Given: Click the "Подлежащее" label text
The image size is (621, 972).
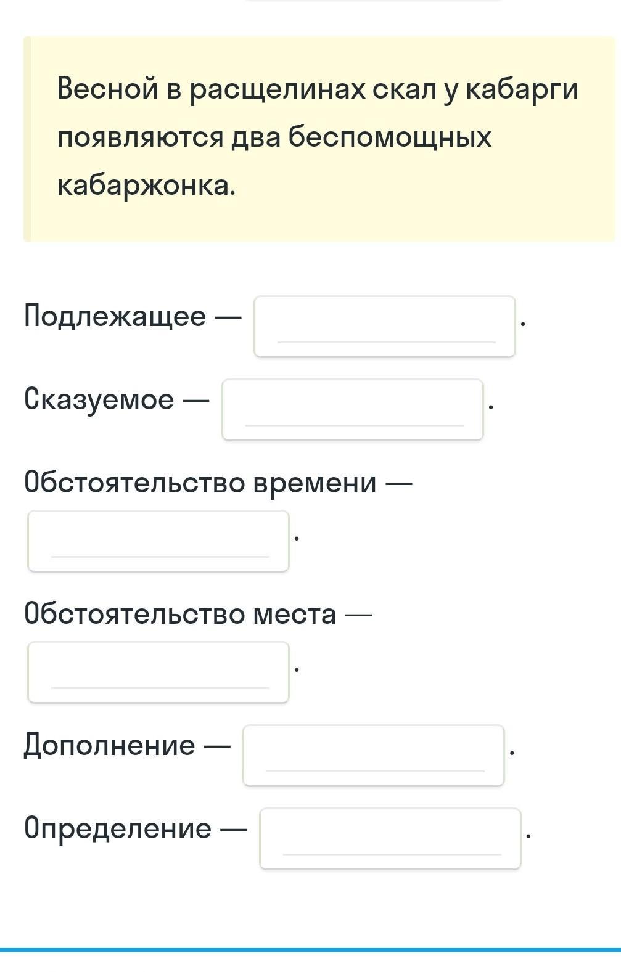Looking at the screenshot, I should point(115,317).
